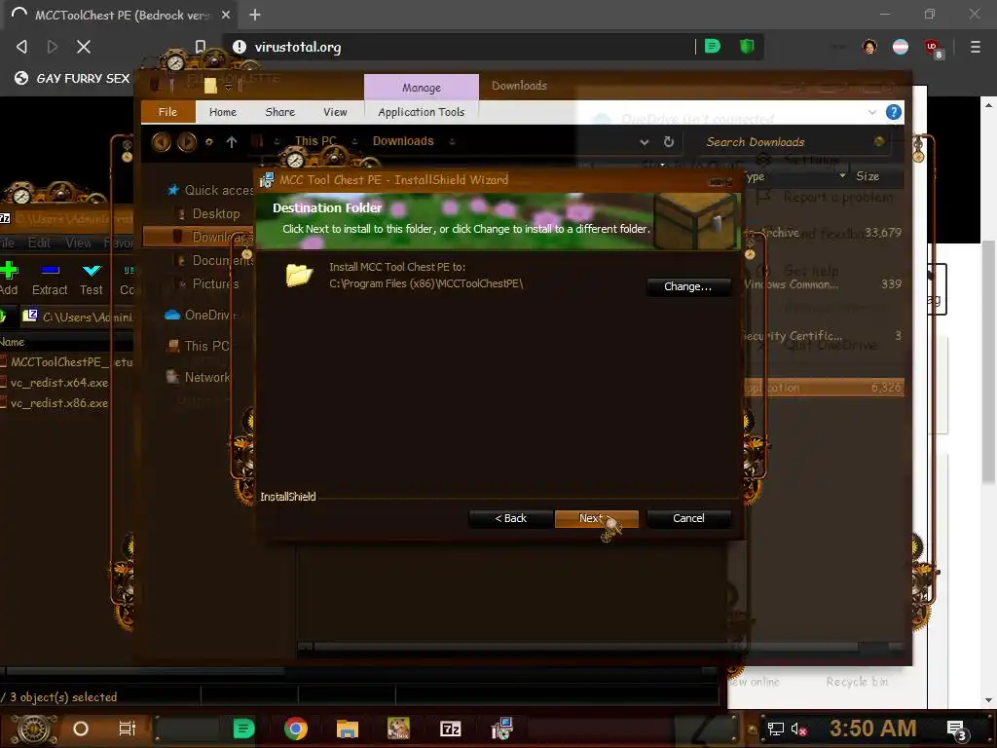The image size is (997, 748).
Task: Click the green D extension icon
Action: (x=712, y=47)
